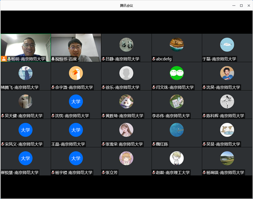Click the orange host icon beside 杨明
Screen dimensions: 253x199
pyautogui.click(x=3, y=59)
